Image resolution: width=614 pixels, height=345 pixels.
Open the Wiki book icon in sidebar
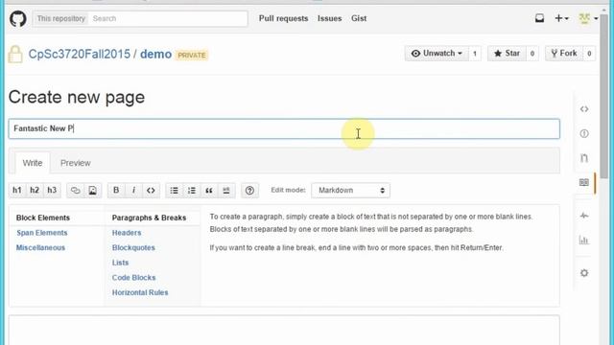[x=584, y=182]
